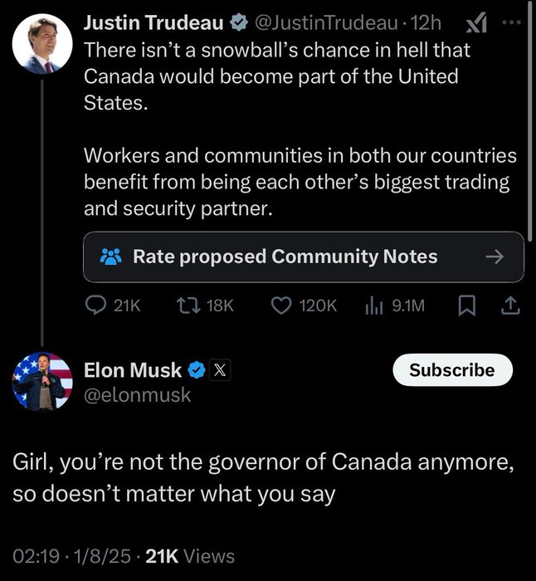This screenshot has height=581, width=536.
Task: Click the X affiliation badge next to Elon Musk
Action: (218, 371)
